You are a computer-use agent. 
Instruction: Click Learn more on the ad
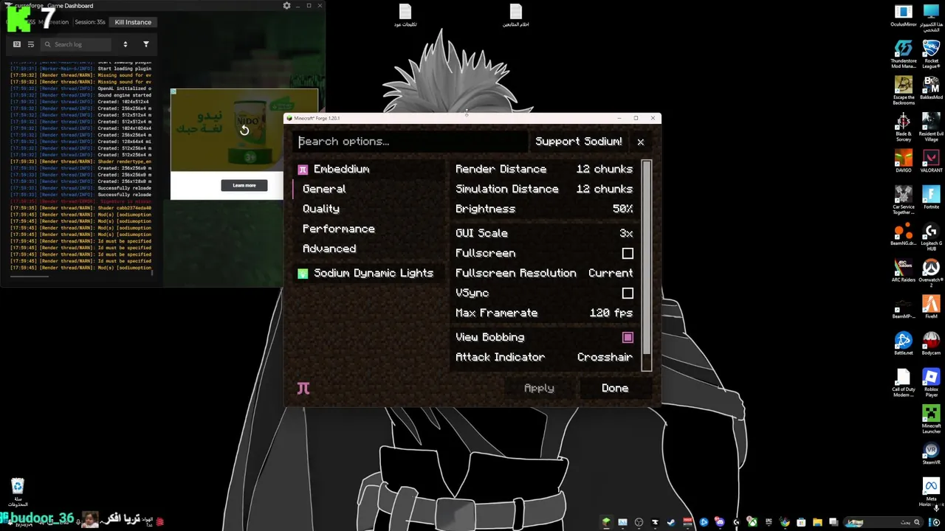coord(244,185)
